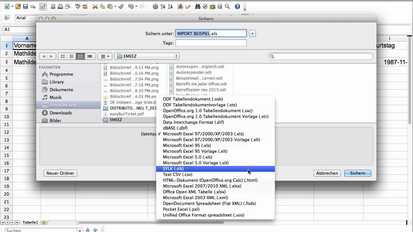Switch file browser to icon view
Screen dimensions: 413x232
[63, 56]
